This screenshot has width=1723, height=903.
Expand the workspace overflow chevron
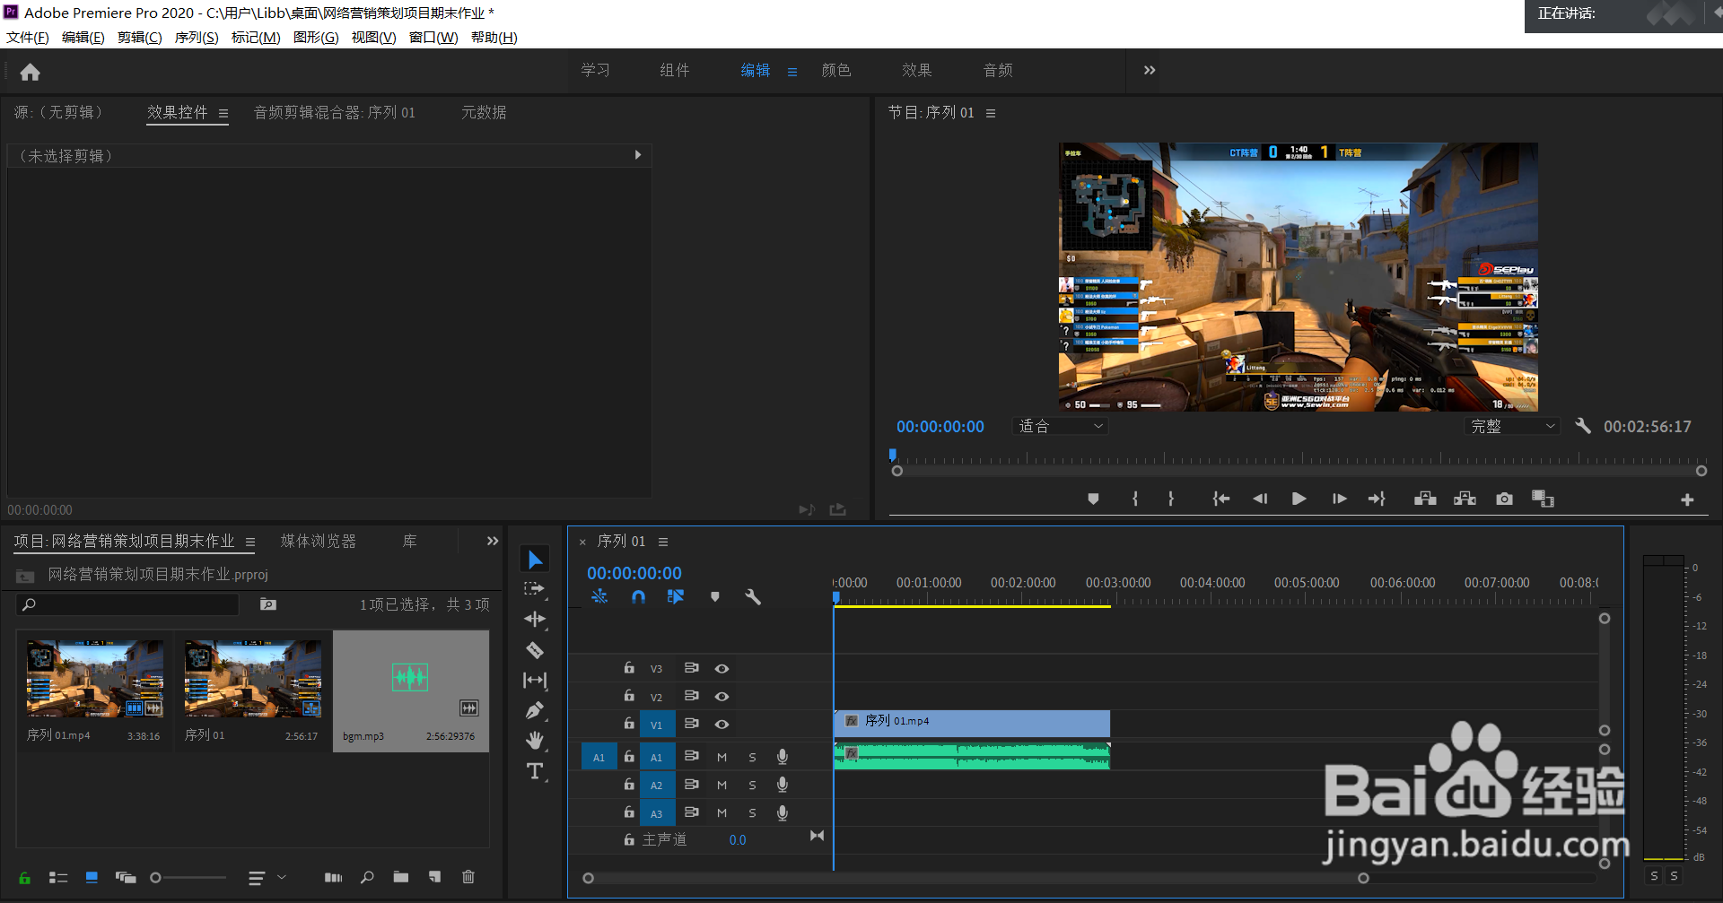(x=1150, y=70)
